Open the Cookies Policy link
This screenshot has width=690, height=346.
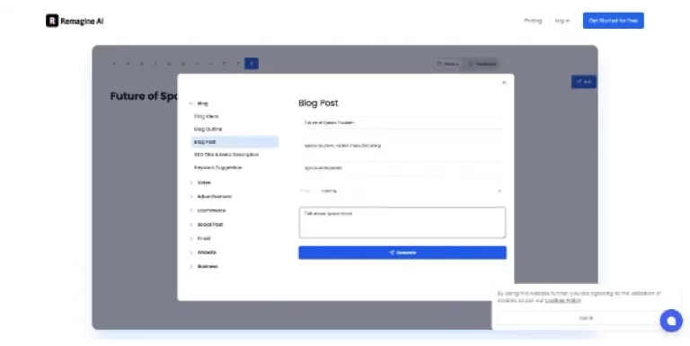(563, 300)
